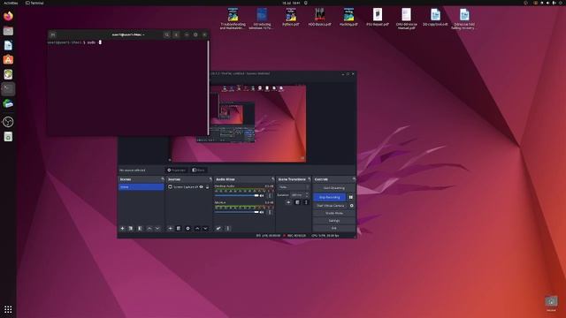Open source properties gear in Sources toolbar
The height and width of the screenshot is (318, 566).
[187, 229]
